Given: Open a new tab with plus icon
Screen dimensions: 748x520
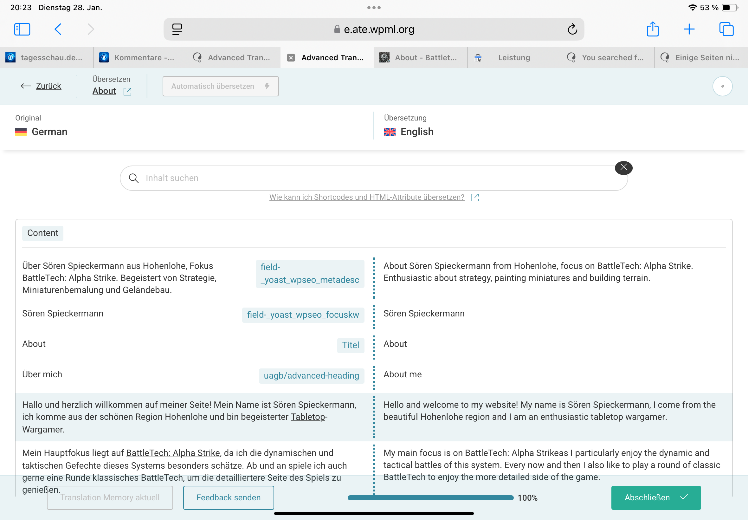Looking at the screenshot, I should point(689,29).
